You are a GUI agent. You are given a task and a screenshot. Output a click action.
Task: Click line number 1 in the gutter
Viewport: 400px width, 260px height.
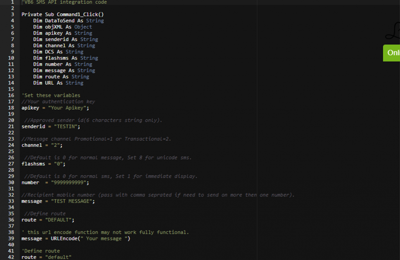point(12,2)
